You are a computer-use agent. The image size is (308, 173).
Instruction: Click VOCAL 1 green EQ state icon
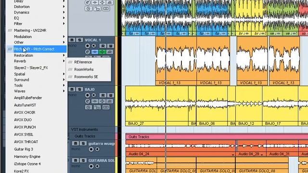[102, 52]
